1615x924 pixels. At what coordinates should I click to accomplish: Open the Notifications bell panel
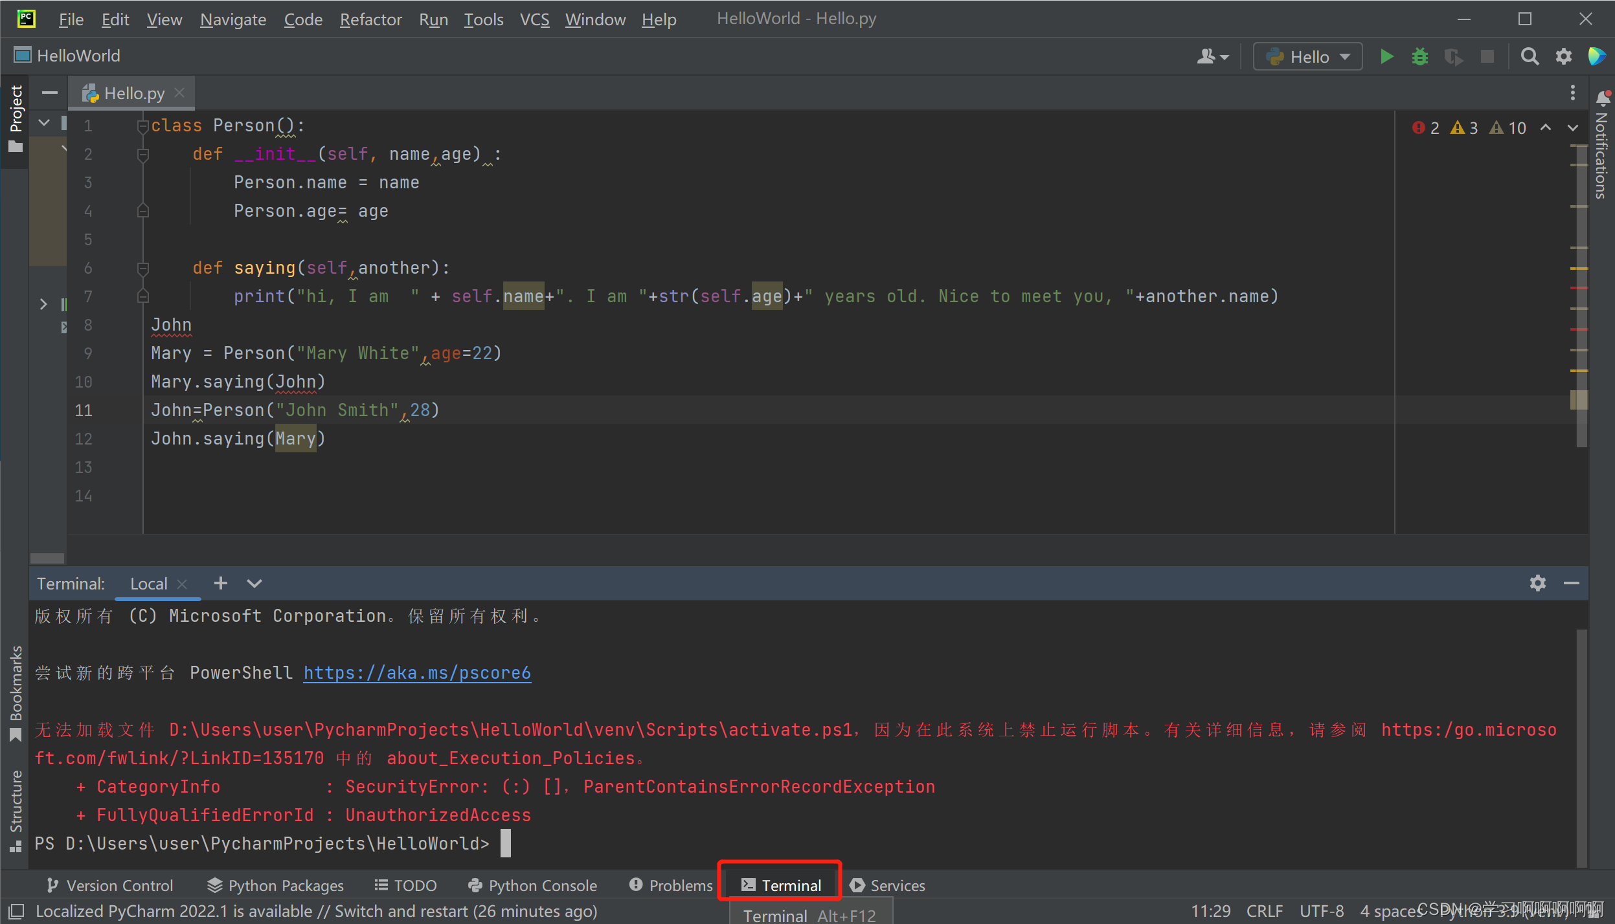(1603, 98)
